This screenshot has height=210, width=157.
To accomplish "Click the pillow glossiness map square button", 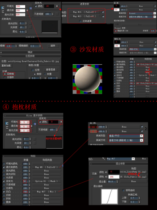I will click(x=35, y=143).
